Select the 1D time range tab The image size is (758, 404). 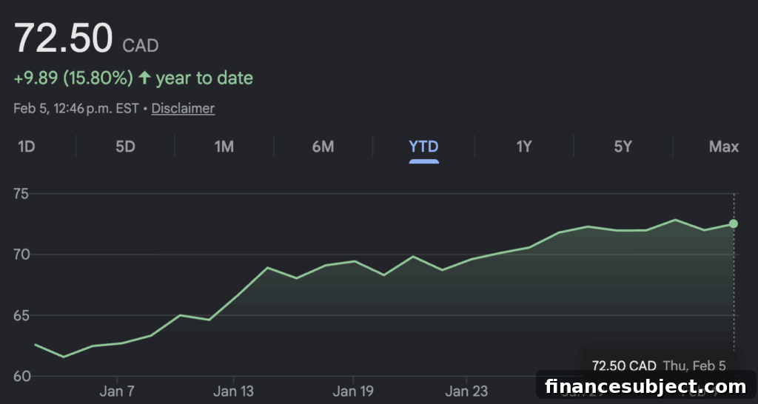(x=27, y=147)
